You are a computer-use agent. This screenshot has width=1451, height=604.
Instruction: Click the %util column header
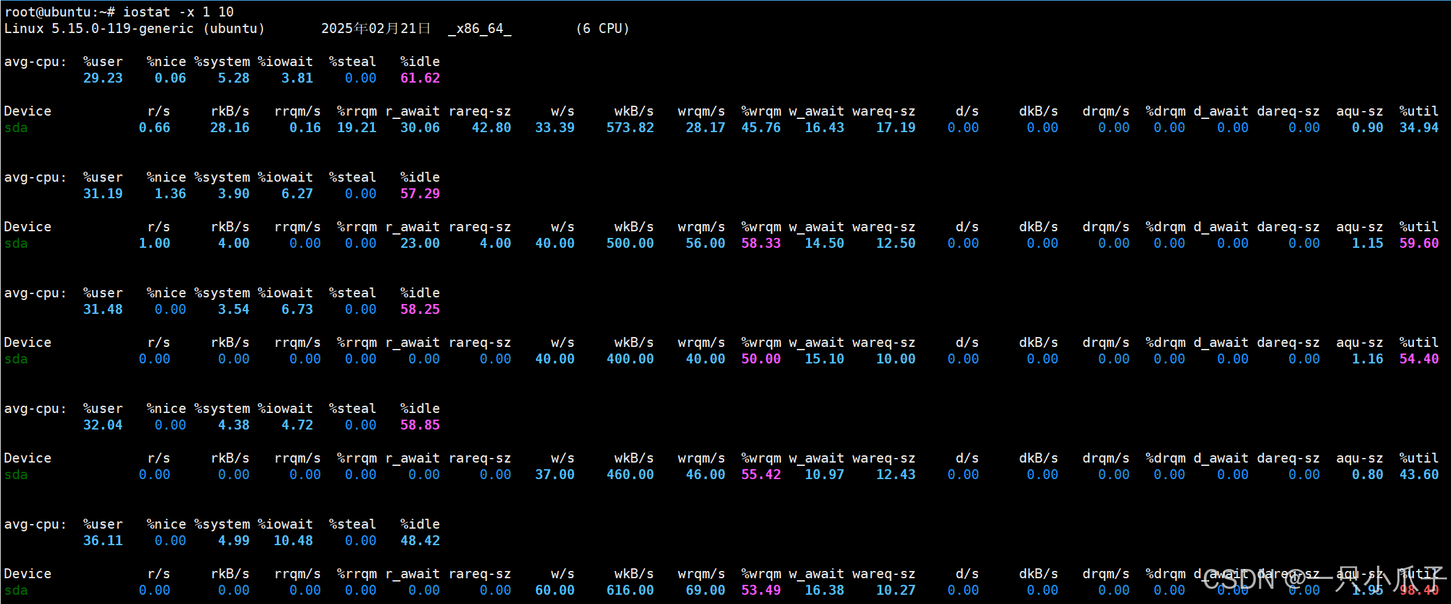pyautogui.click(x=1419, y=110)
